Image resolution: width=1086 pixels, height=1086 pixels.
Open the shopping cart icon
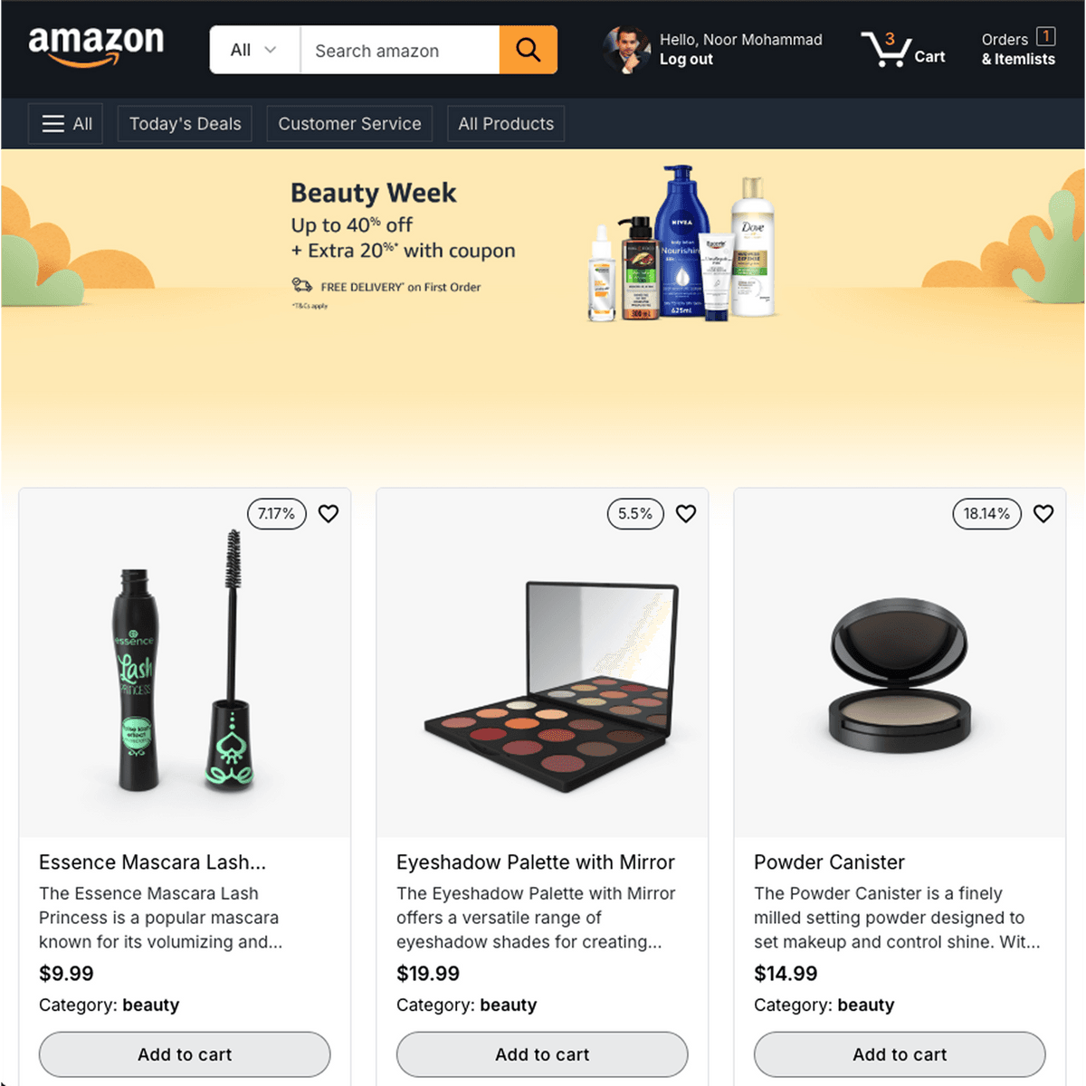click(885, 49)
